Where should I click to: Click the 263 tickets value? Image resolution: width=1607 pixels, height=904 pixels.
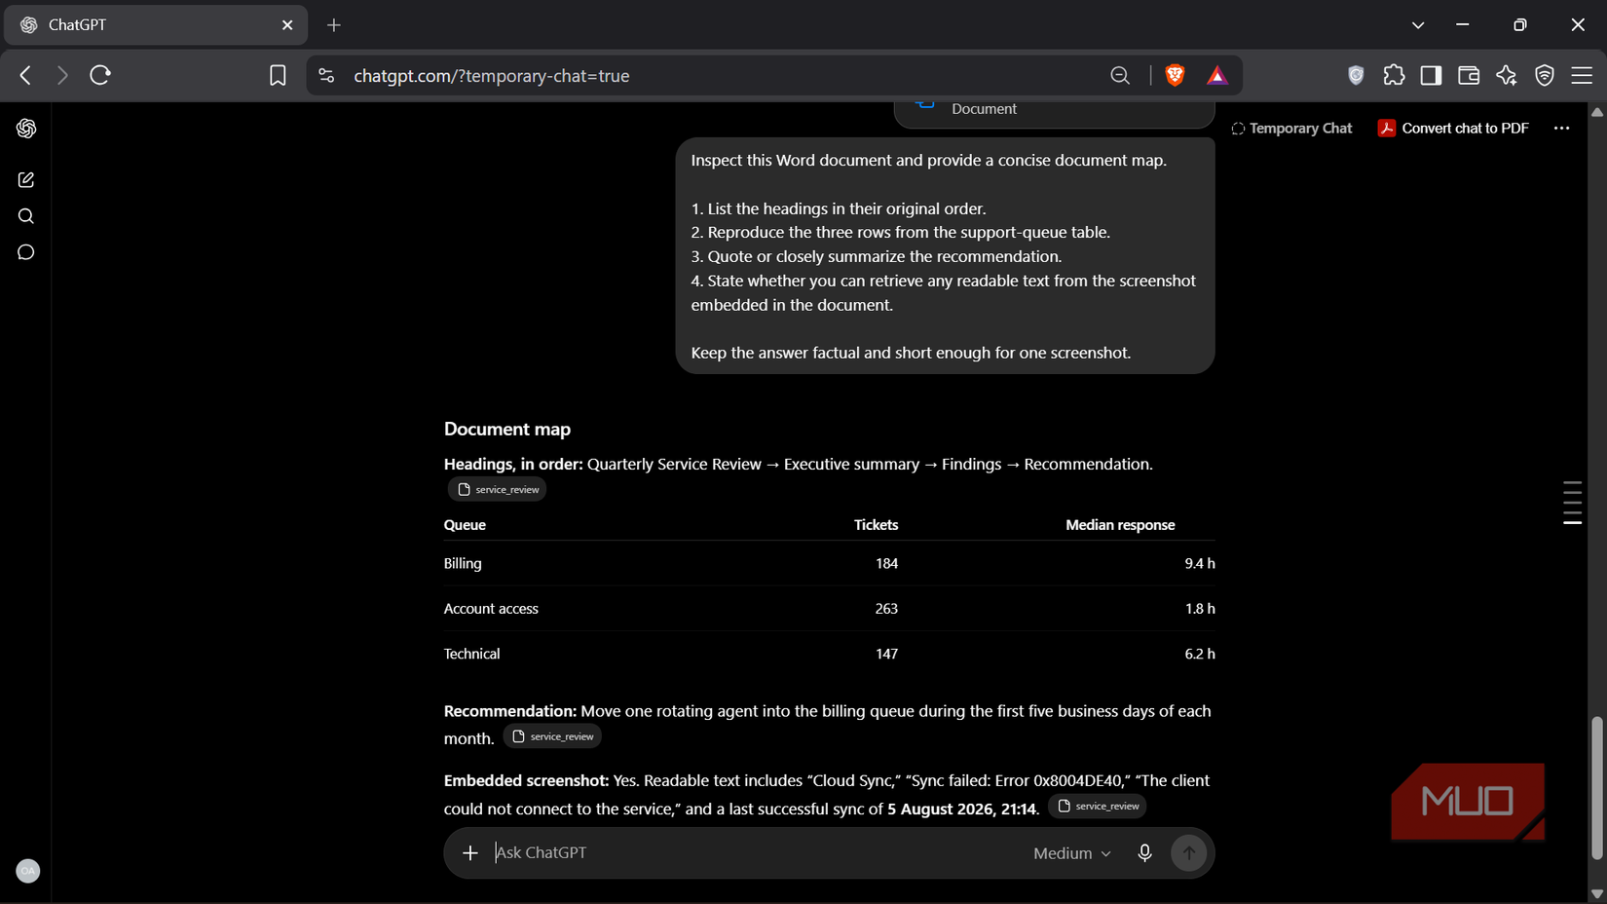886,609
